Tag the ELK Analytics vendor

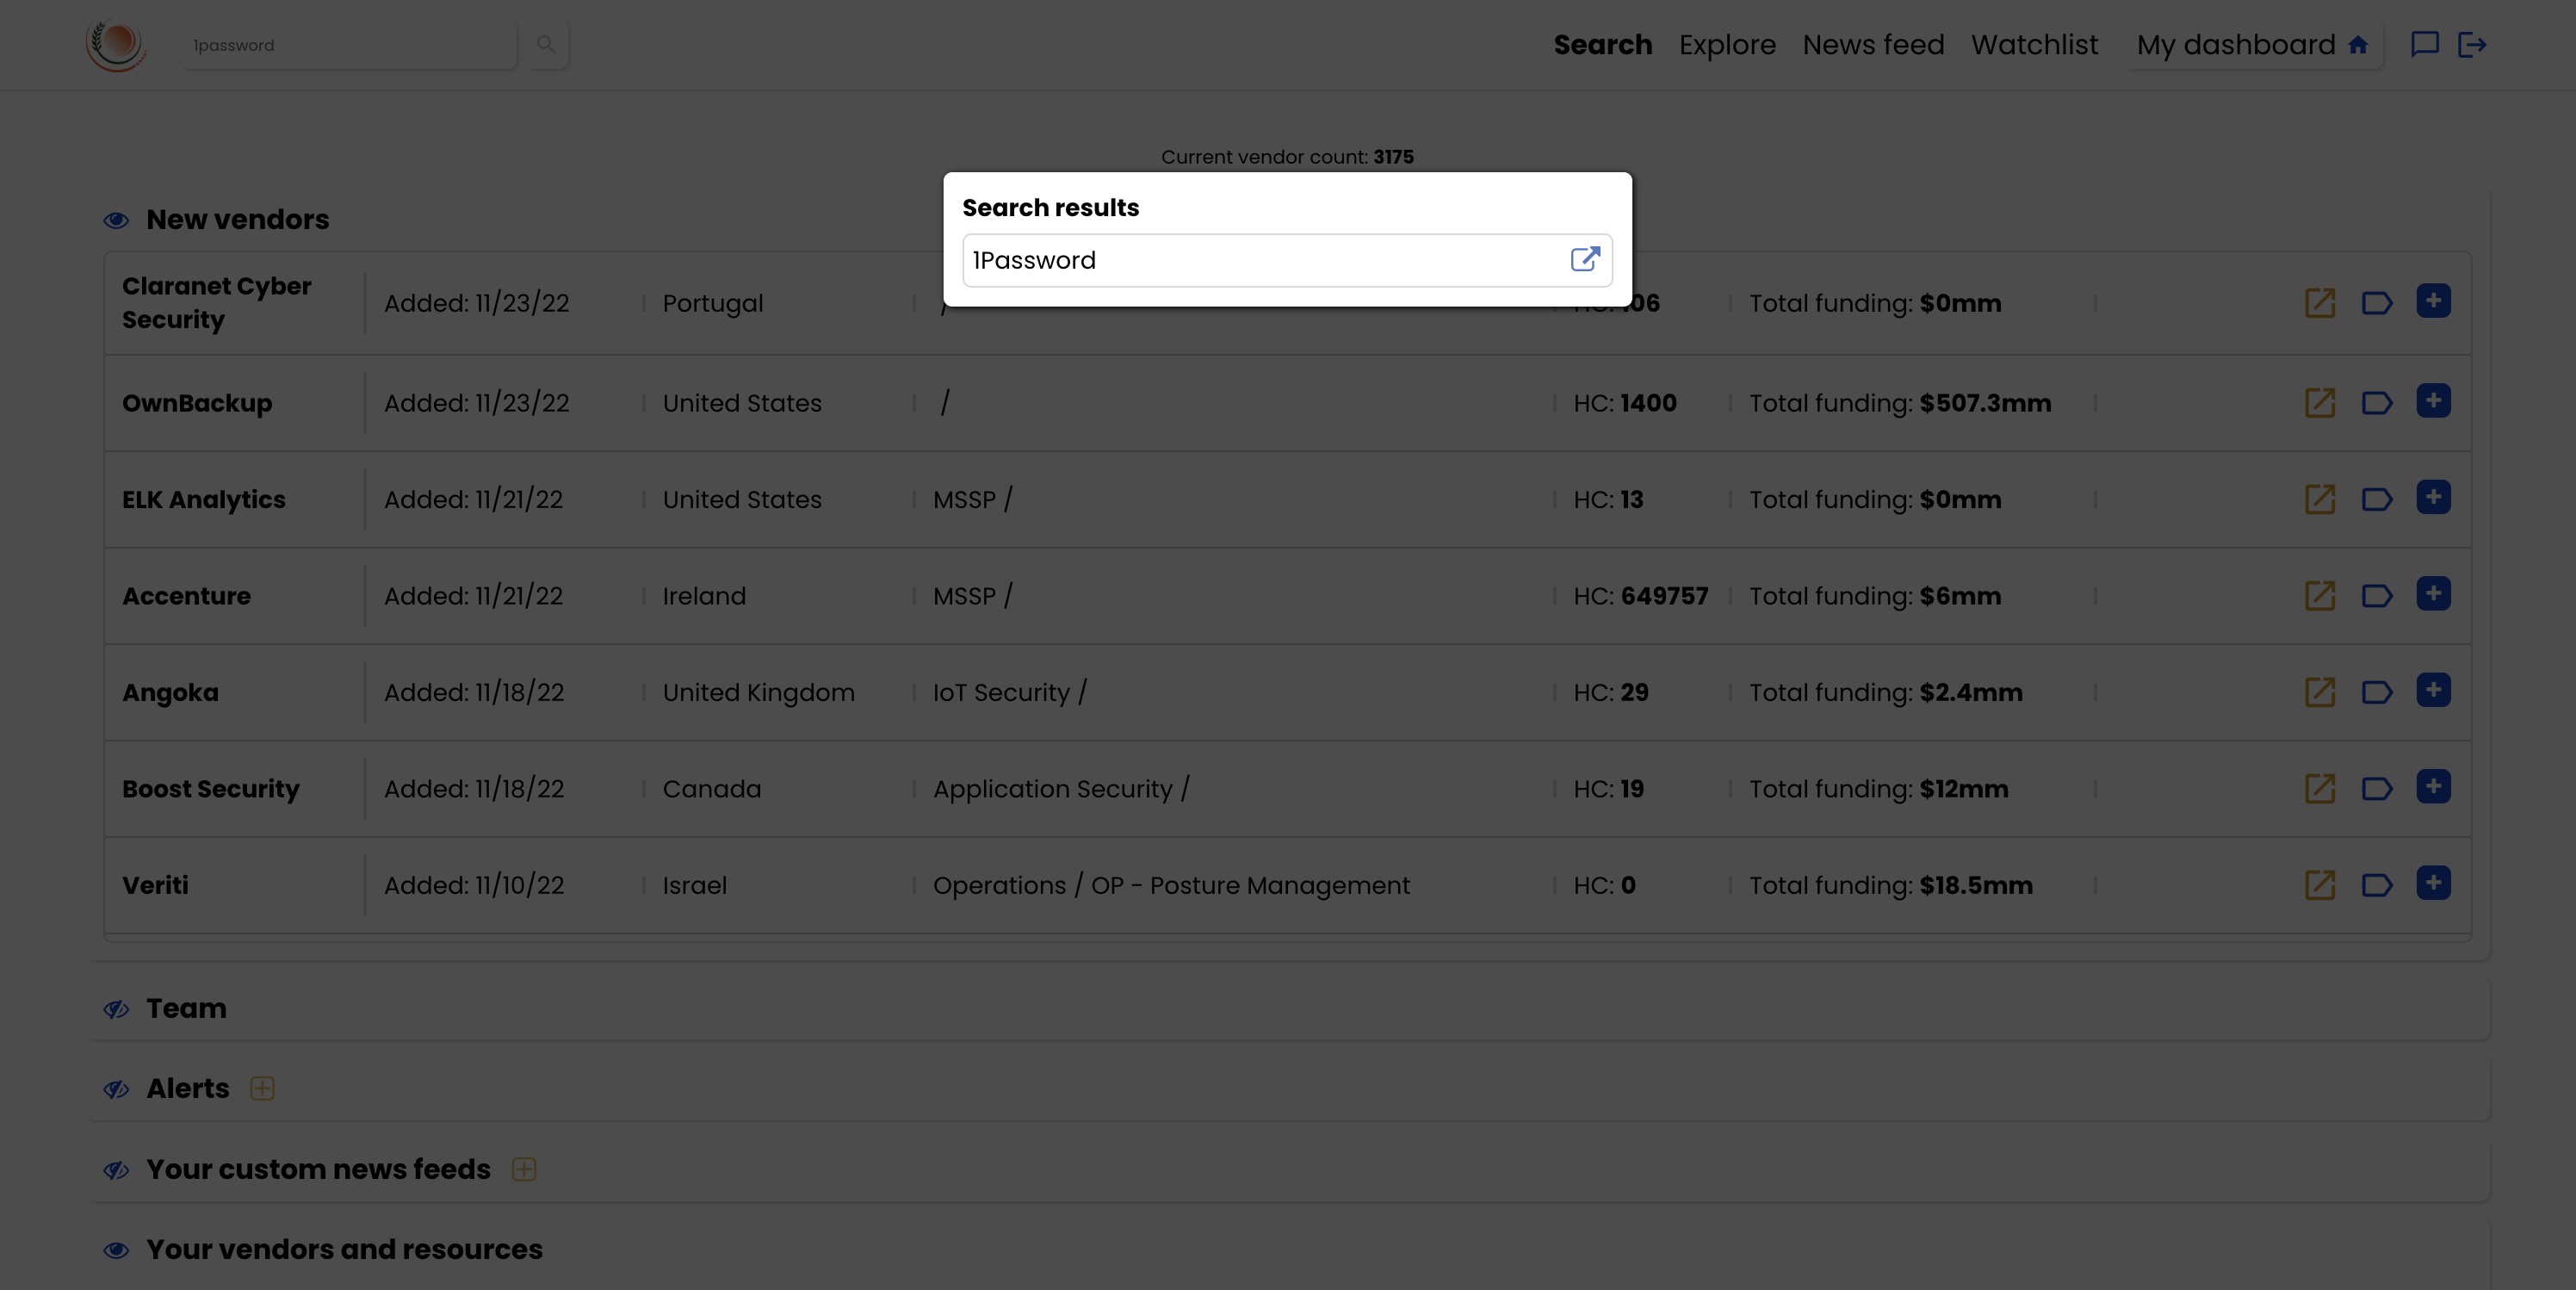pos(2377,499)
